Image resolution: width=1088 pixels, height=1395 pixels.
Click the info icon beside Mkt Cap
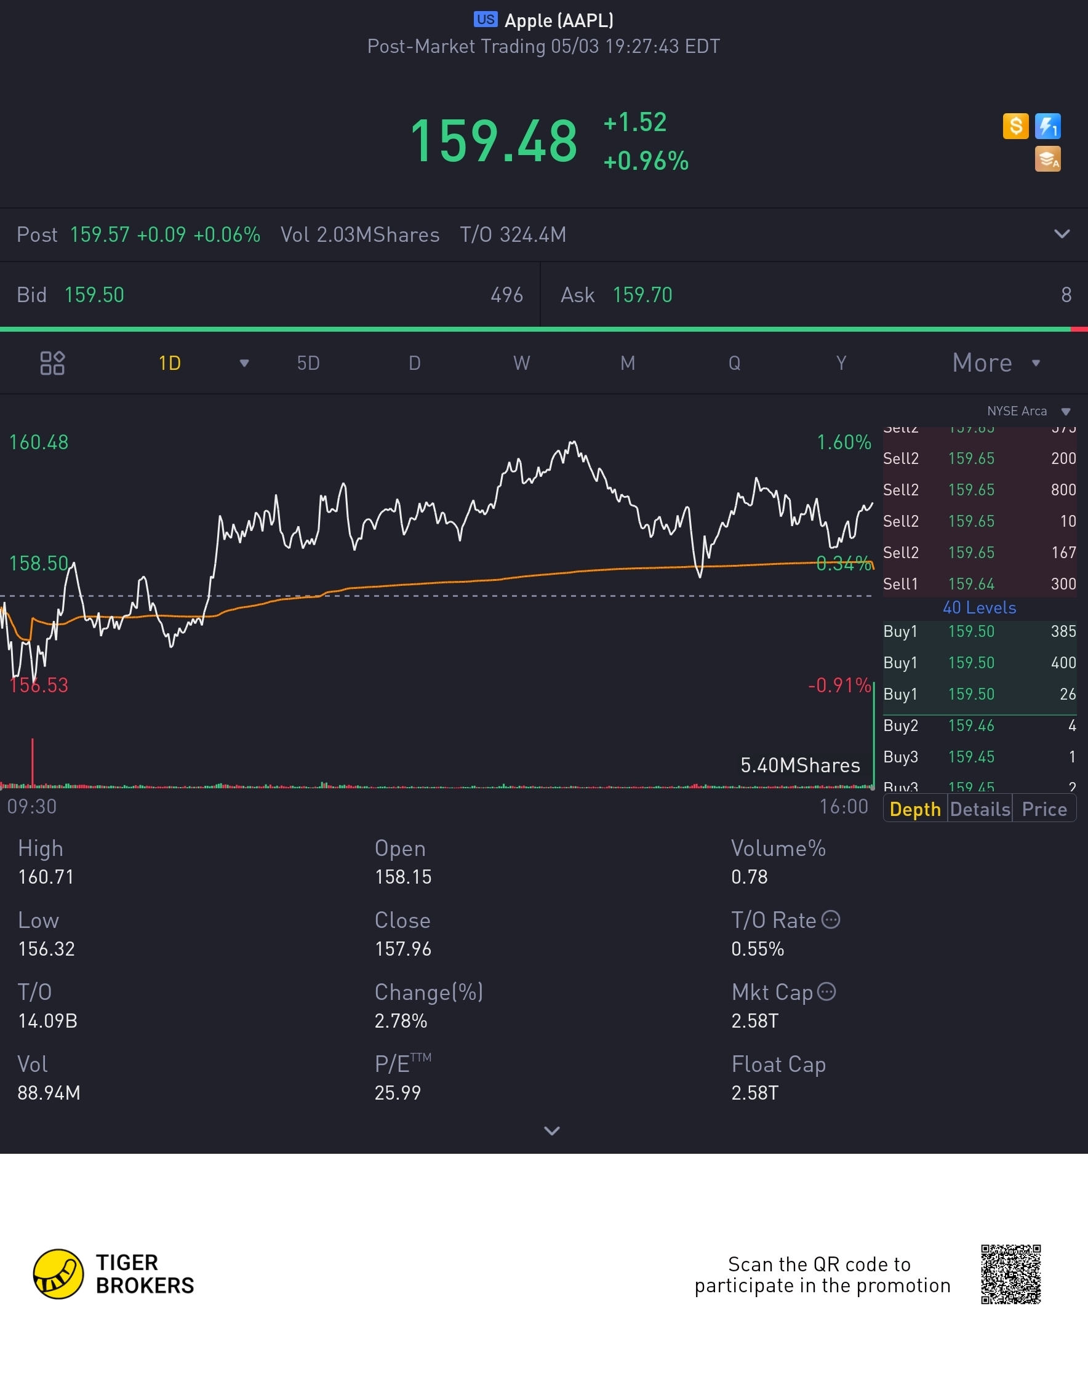826,992
